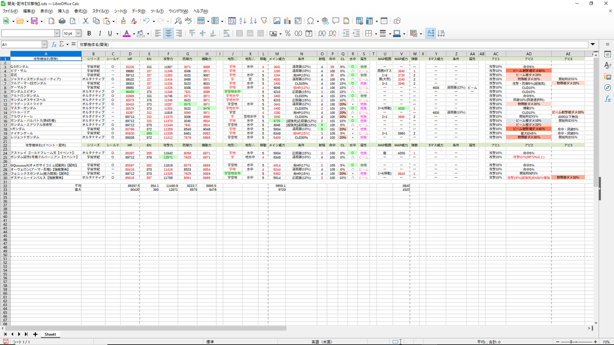Toggle underline formatting

pyautogui.click(x=109, y=34)
